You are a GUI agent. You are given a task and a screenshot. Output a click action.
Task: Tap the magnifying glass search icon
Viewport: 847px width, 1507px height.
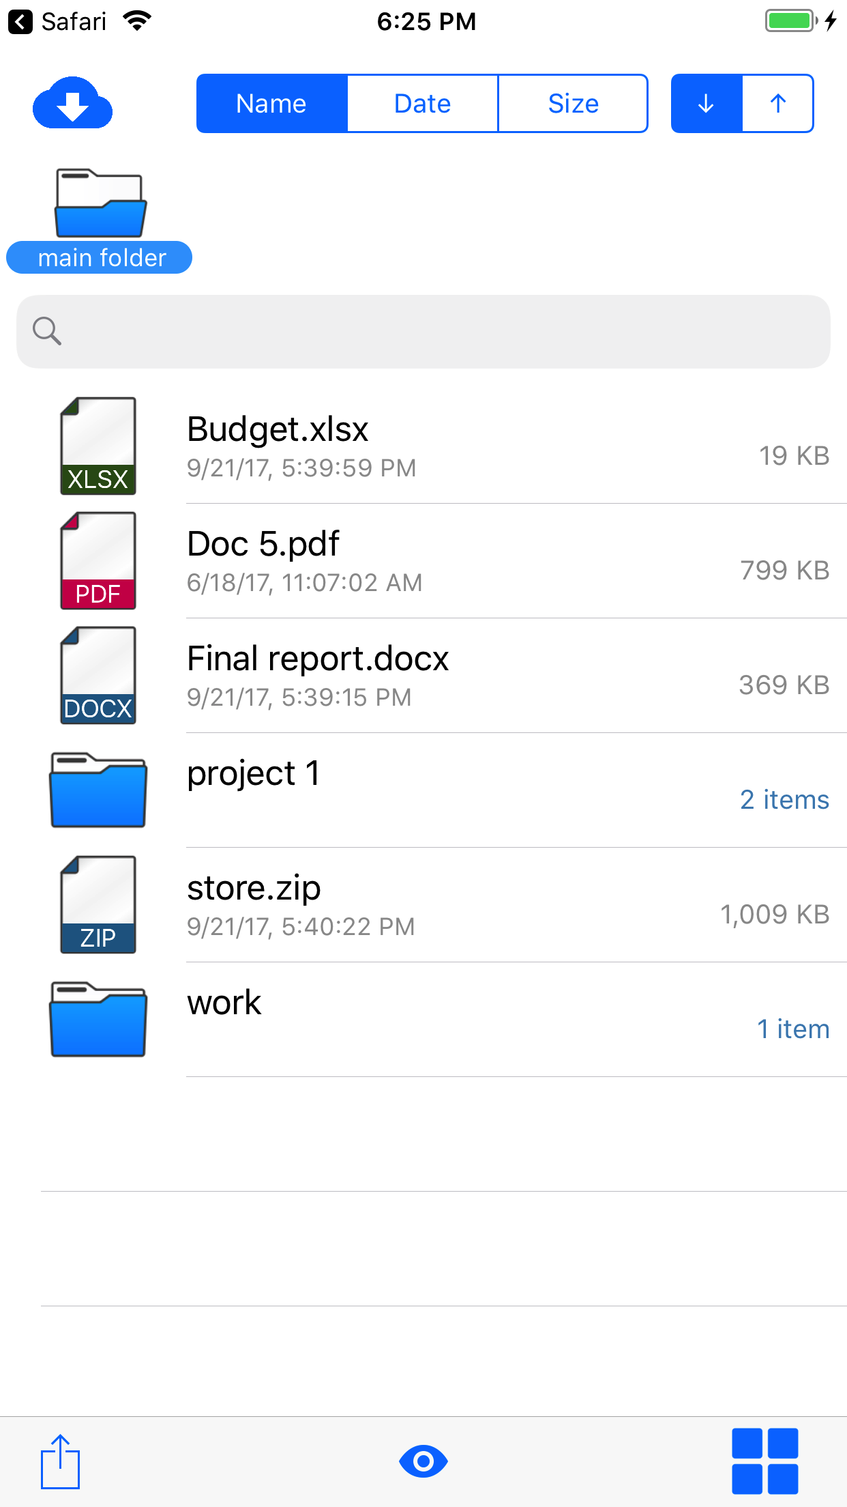tap(47, 332)
